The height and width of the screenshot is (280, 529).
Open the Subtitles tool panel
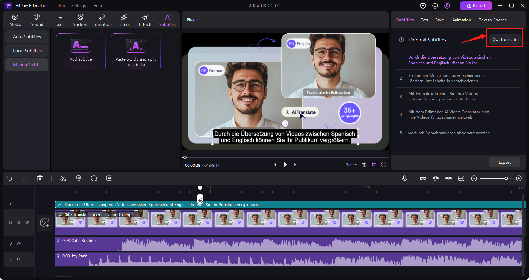167,20
